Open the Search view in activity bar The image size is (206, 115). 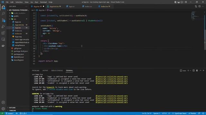point(3,13)
